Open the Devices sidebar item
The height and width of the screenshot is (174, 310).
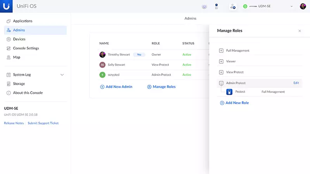(x=35, y=39)
